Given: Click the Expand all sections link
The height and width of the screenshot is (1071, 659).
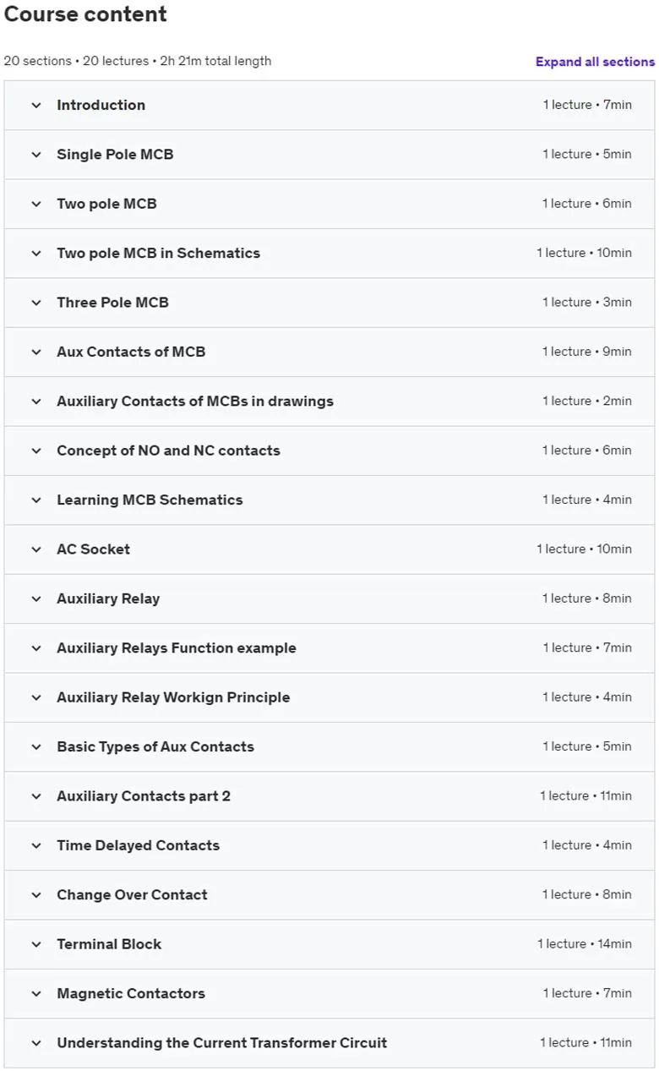Looking at the screenshot, I should 595,62.
